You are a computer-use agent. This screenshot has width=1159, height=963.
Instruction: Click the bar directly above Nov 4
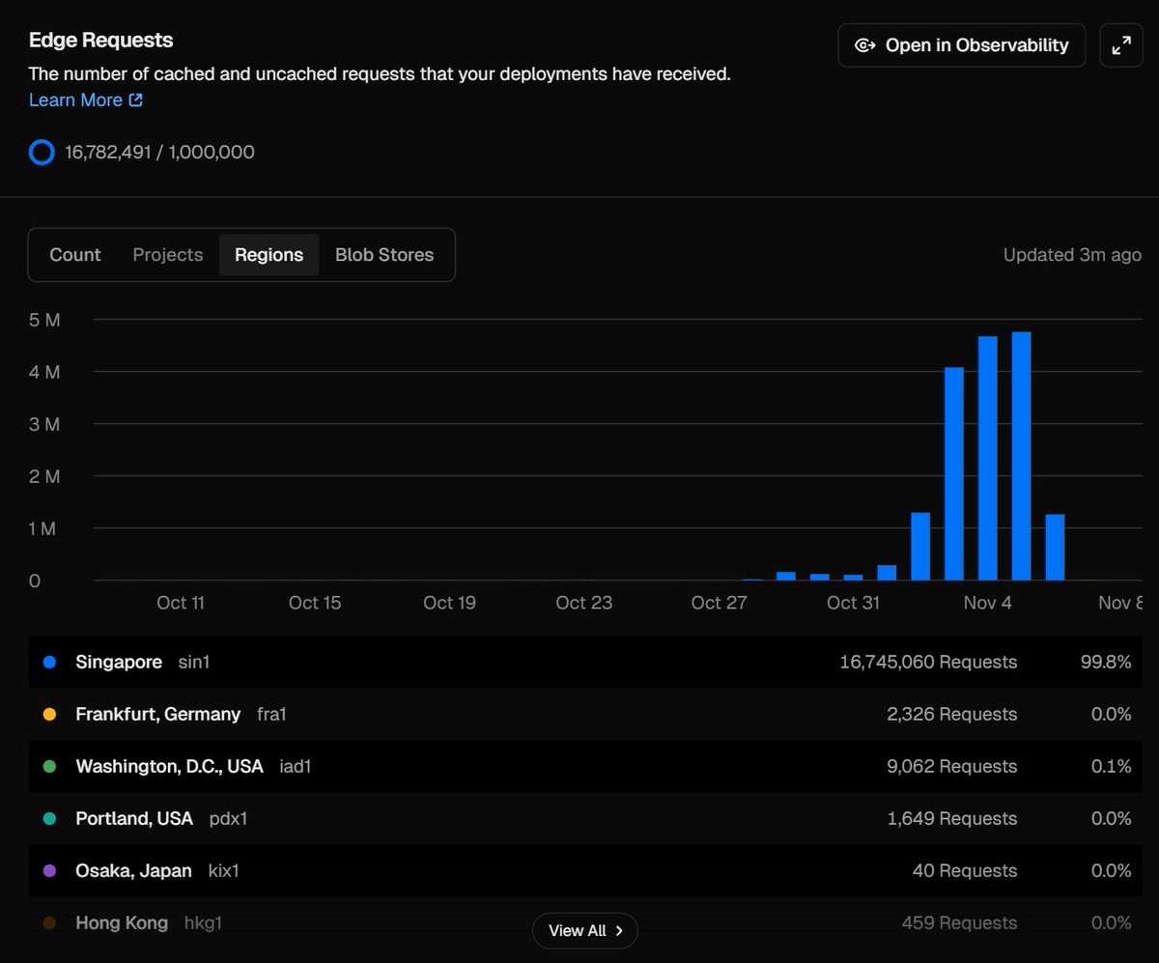tap(988, 459)
